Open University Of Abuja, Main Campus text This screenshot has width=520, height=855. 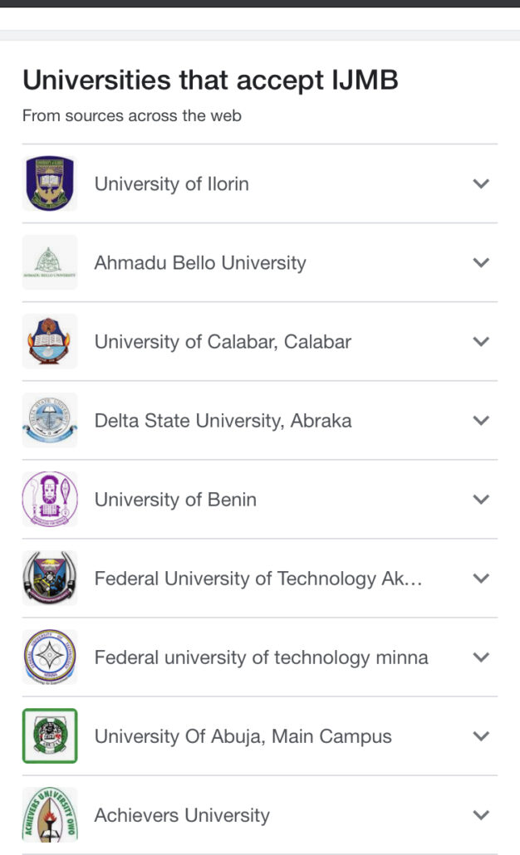click(x=243, y=736)
